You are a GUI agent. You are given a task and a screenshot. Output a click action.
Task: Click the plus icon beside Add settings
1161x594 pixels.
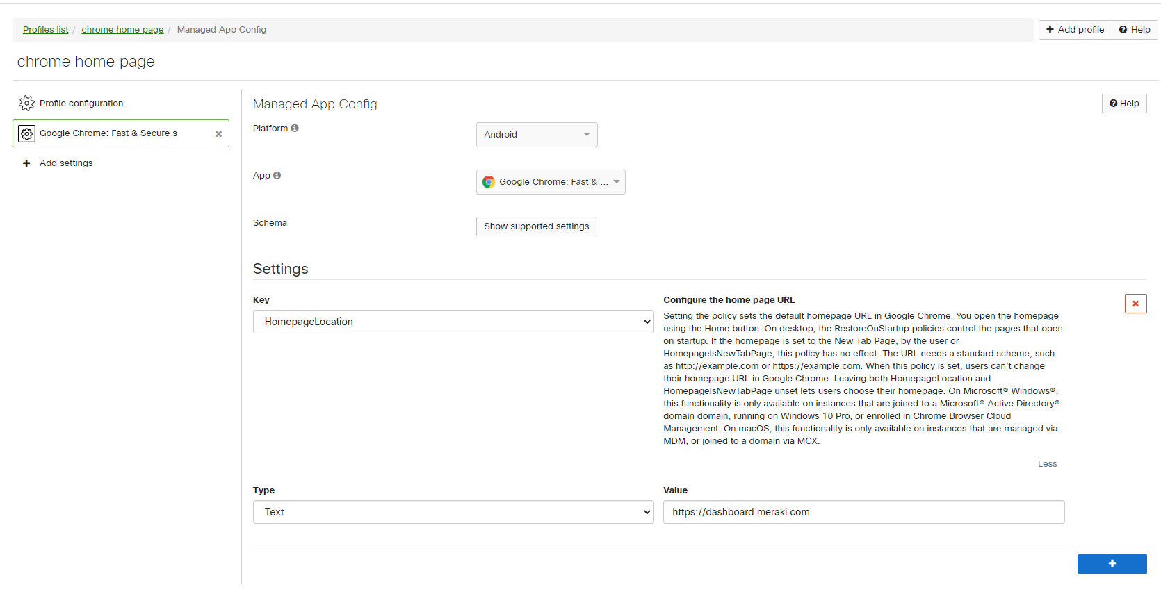[26, 163]
